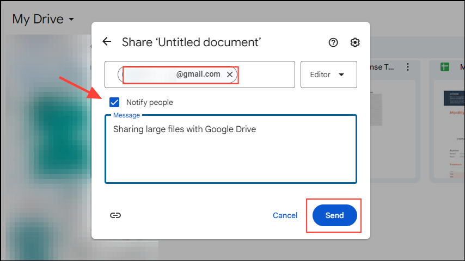Select the @gmail.com recipient chip
Viewport: 465px width, 261px height.
178,74
